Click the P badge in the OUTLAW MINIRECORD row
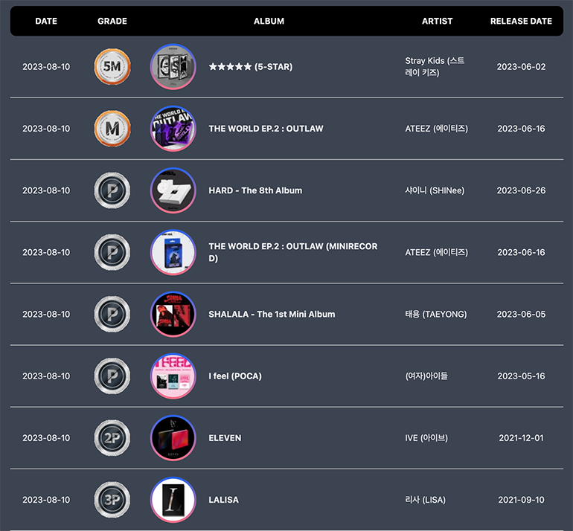Viewport: 573px width, 531px height. click(112, 252)
